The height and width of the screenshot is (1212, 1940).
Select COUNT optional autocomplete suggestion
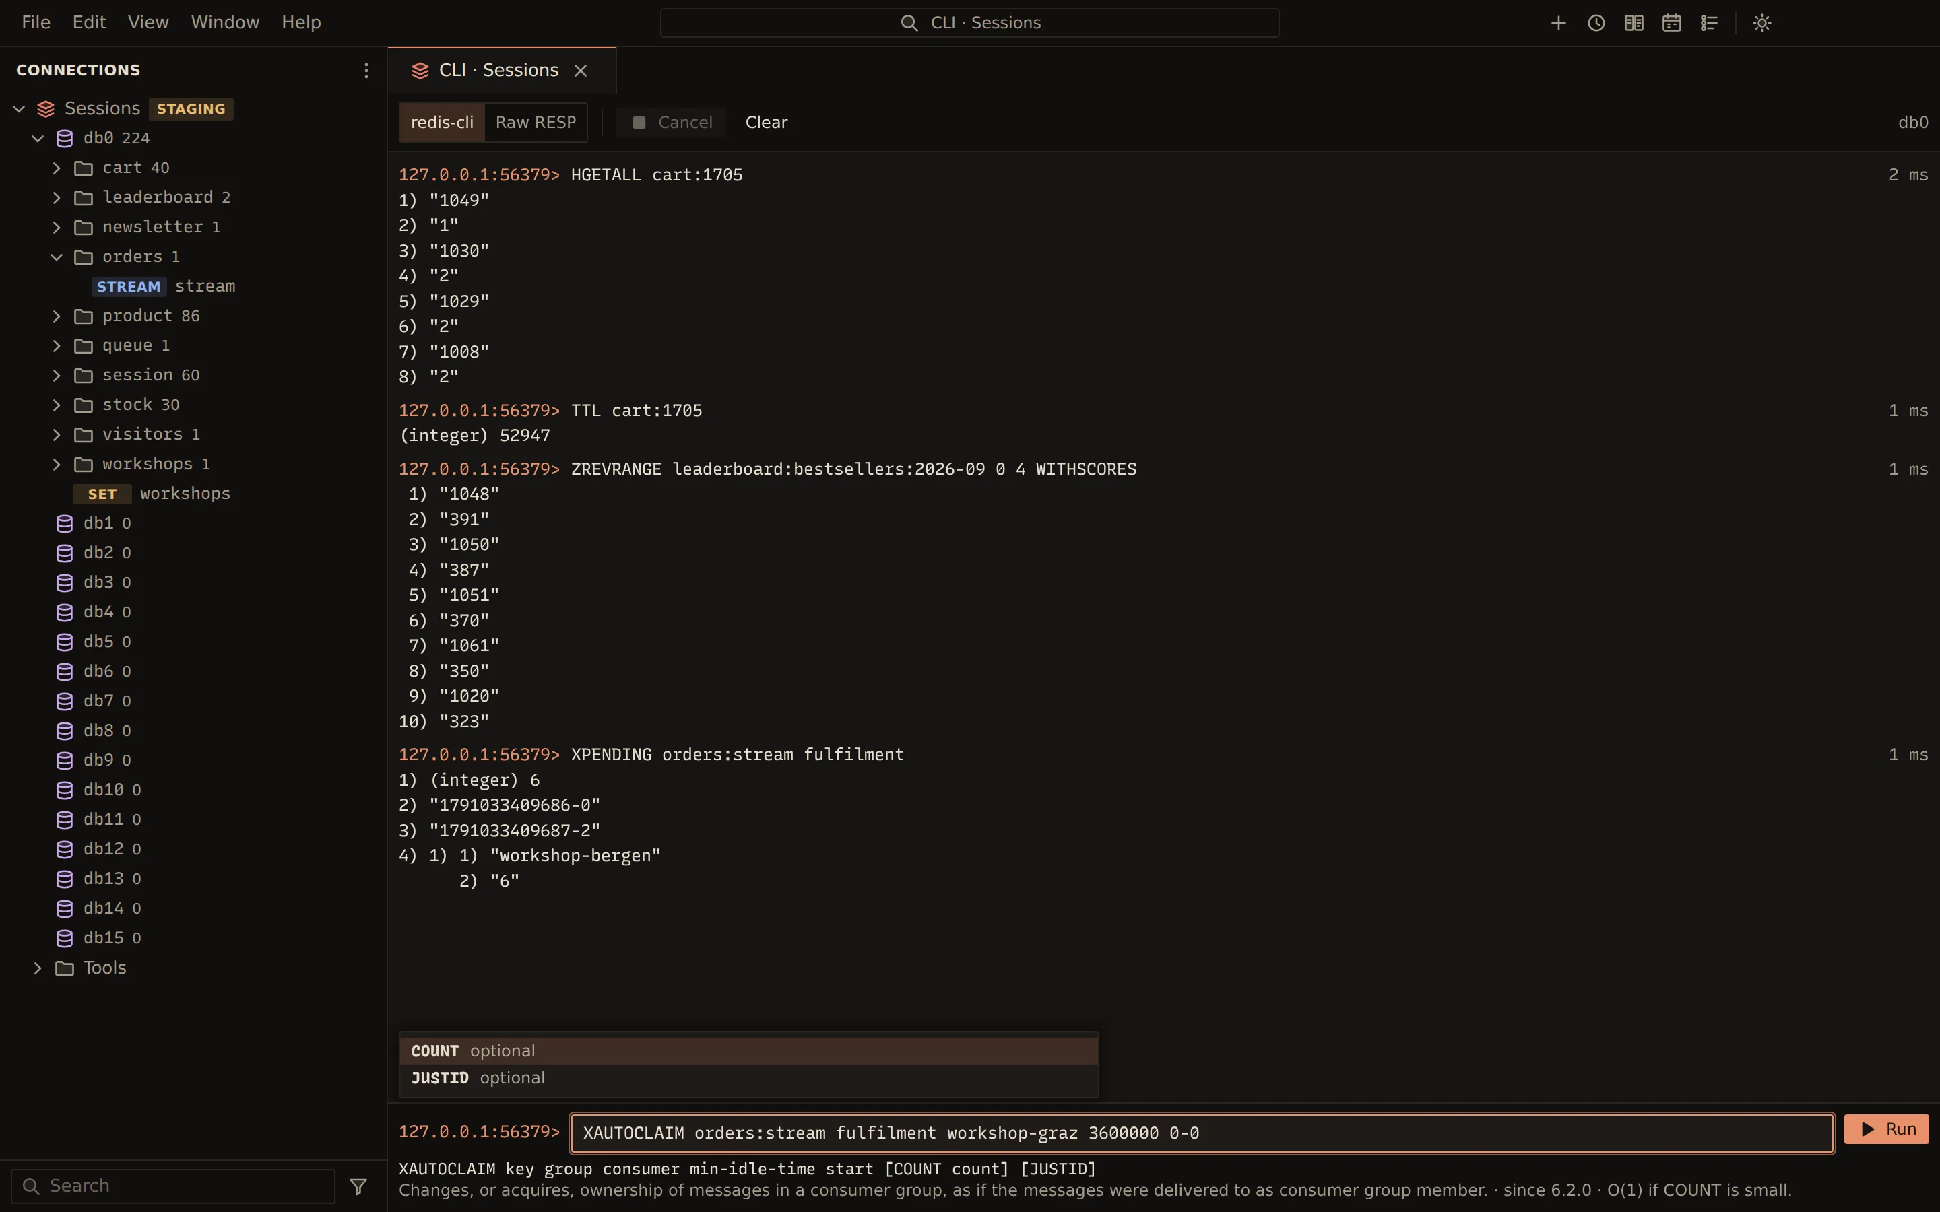click(749, 1051)
